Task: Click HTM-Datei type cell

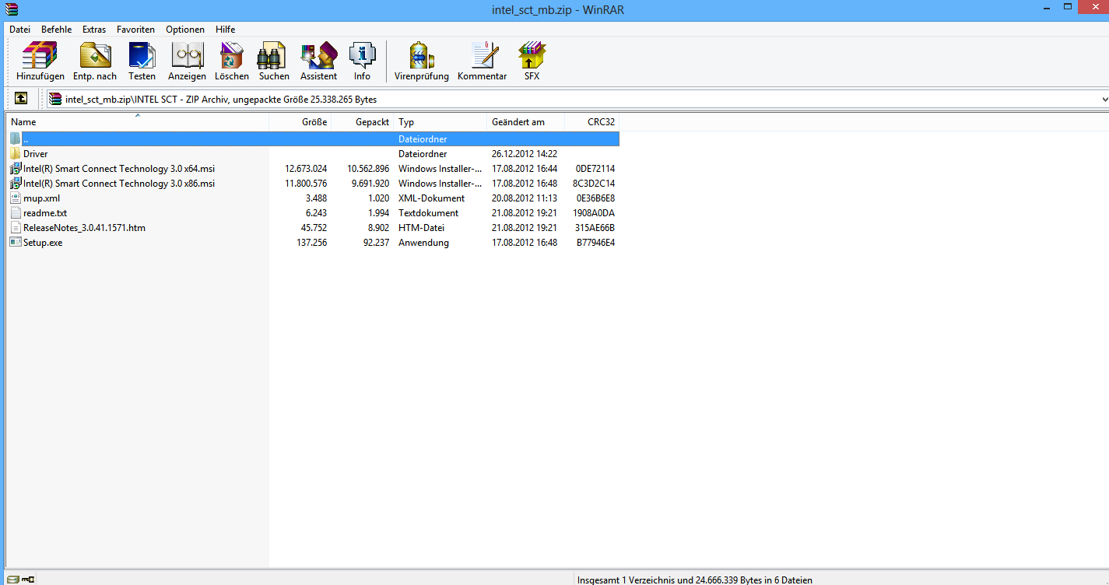Action: click(420, 227)
